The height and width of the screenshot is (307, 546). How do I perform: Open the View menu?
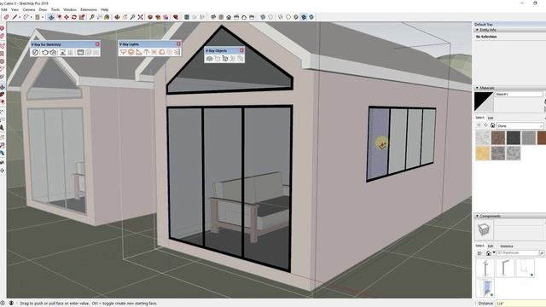pyautogui.click(x=15, y=9)
